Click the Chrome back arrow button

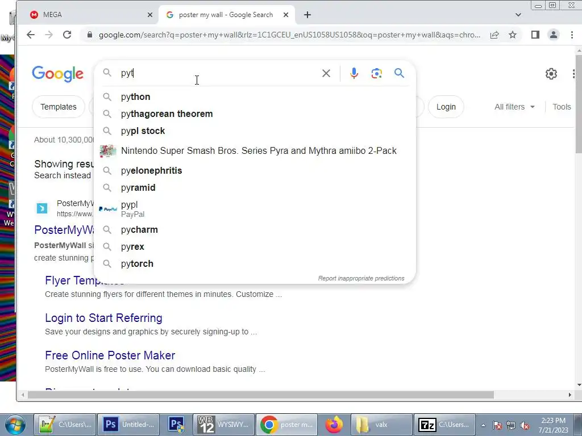[x=31, y=35]
